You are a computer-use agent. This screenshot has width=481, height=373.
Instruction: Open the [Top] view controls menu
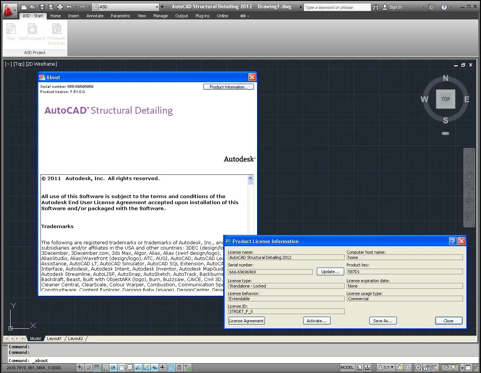pyautogui.click(x=19, y=64)
